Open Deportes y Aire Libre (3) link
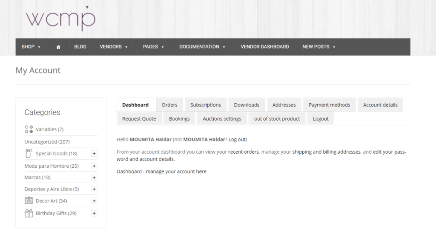Screen dimensions: 436x234 click(52, 189)
